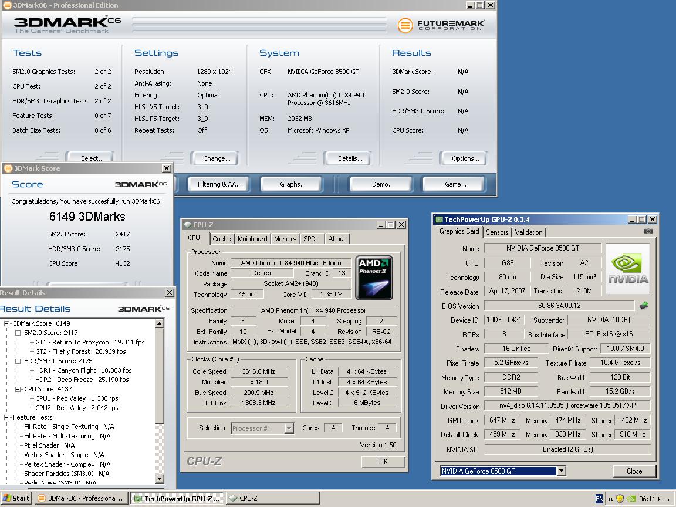Collapse the 3DMark Score: 6149 tree node
The image size is (676, 507).
coord(7,323)
